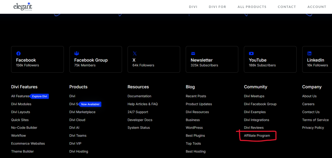Open the Privacy Policy link
This screenshot has height=158, width=332.
point(313,128)
